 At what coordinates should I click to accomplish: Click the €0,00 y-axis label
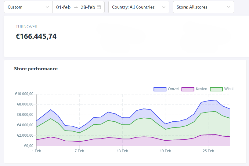(x=29, y=146)
